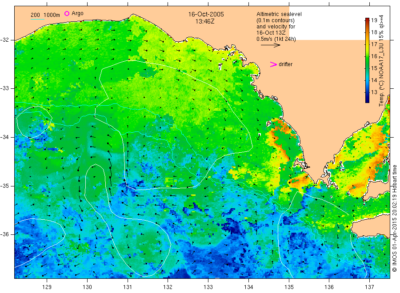Click the magenta Argo circle marker
This screenshot has height=293, width=400.
(67, 13)
